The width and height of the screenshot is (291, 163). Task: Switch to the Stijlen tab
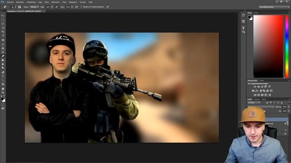click(x=262, y=81)
